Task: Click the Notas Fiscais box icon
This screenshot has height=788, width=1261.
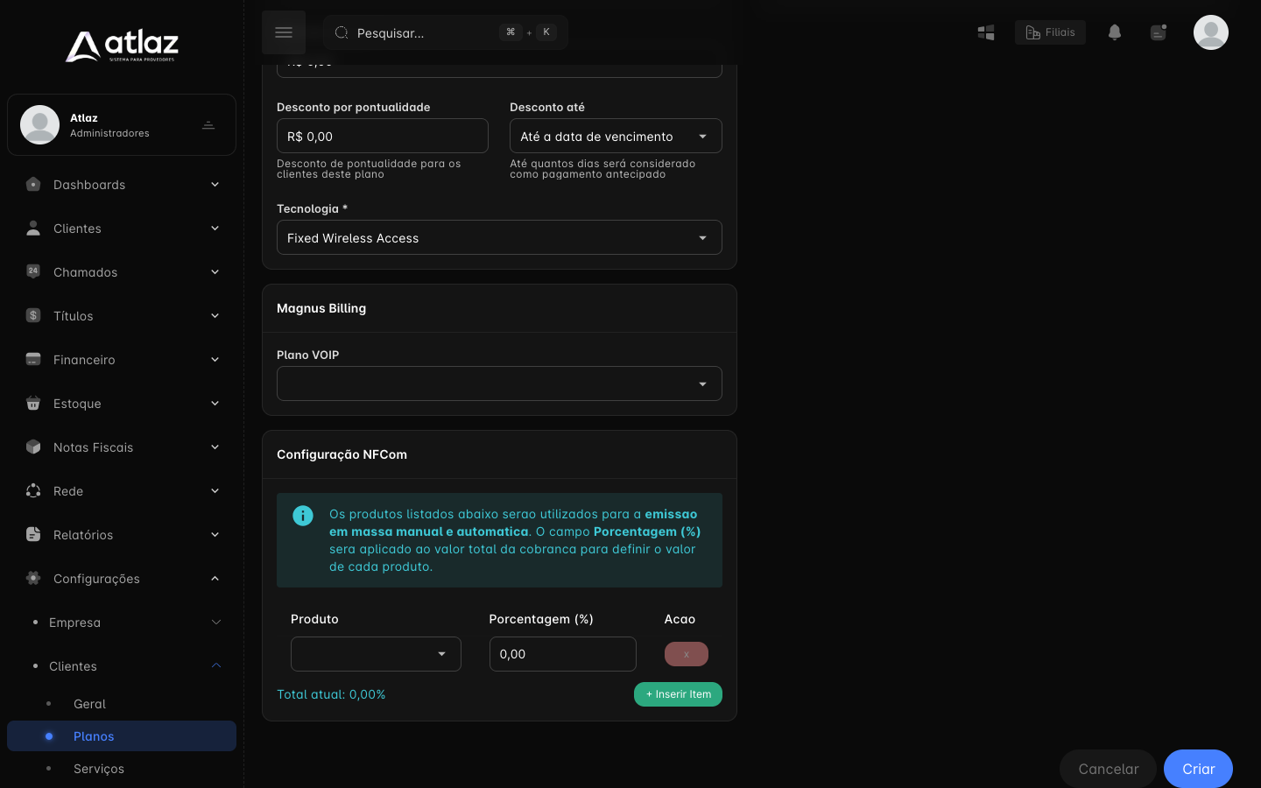Action: [x=33, y=447]
